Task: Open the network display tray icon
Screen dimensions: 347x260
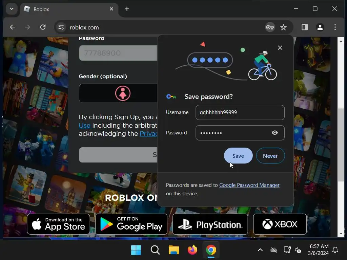Action: pyautogui.click(x=287, y=250)
